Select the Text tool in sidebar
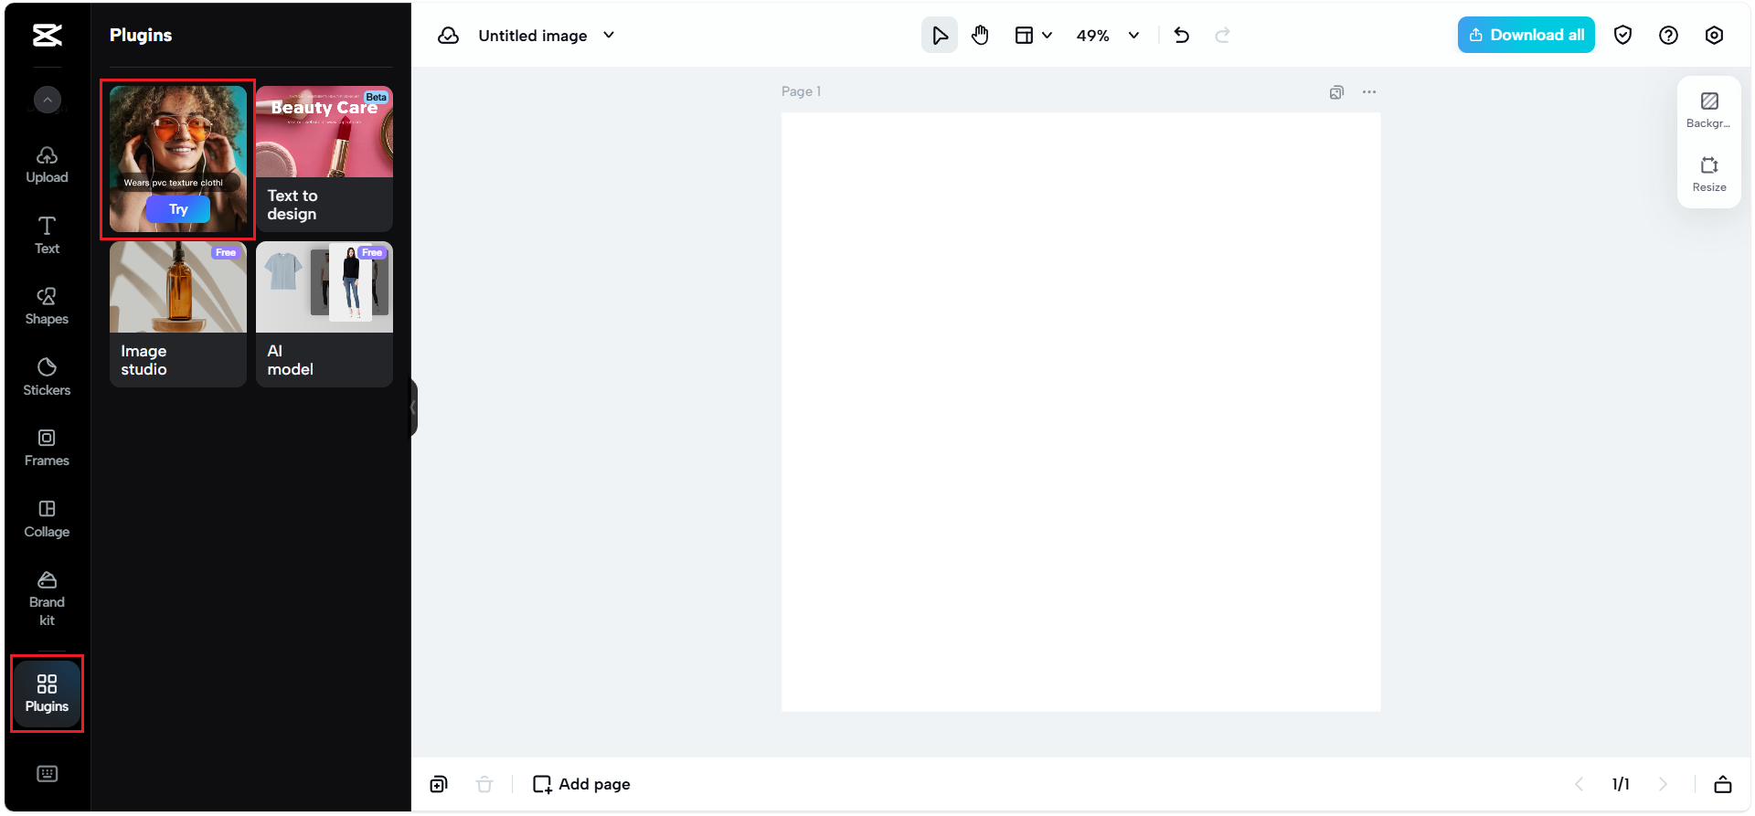Screen dimensions: 1755x816 pos(47,235)
